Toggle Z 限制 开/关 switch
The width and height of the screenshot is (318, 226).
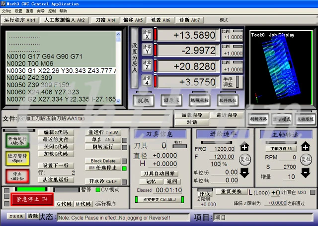coord(205,194)
